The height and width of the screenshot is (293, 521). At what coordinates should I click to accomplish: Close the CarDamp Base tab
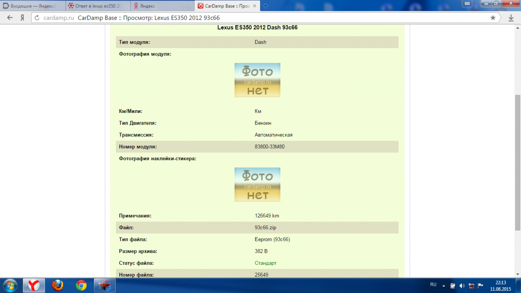pyautogui.click(x=255, y=6)
